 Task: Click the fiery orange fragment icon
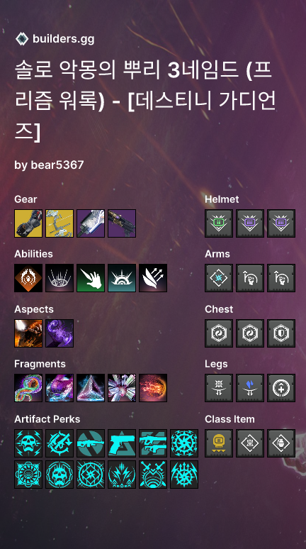[x=153, y=388]
